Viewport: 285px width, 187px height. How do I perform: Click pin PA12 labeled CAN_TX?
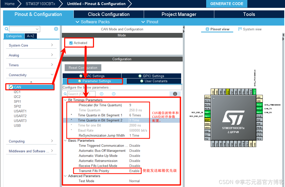[x=259, y=109]
